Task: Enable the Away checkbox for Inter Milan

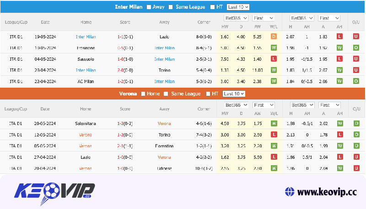Action: pyautogui.click(x=148, y=7)
